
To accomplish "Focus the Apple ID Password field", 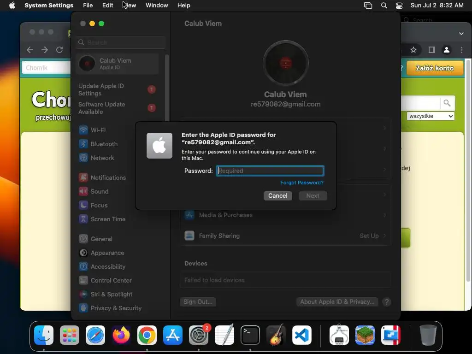I will pyautogui.click(x=270, y=171).
